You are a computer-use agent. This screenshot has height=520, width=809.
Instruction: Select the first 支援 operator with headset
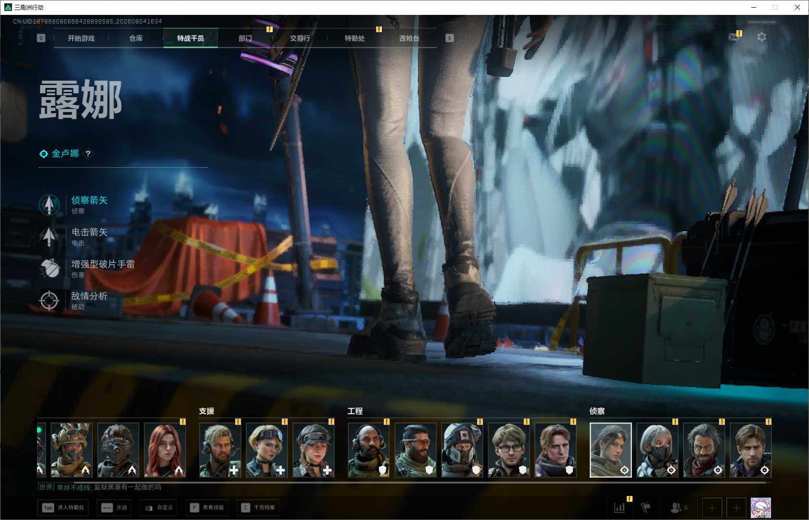[x=220, y=450]
